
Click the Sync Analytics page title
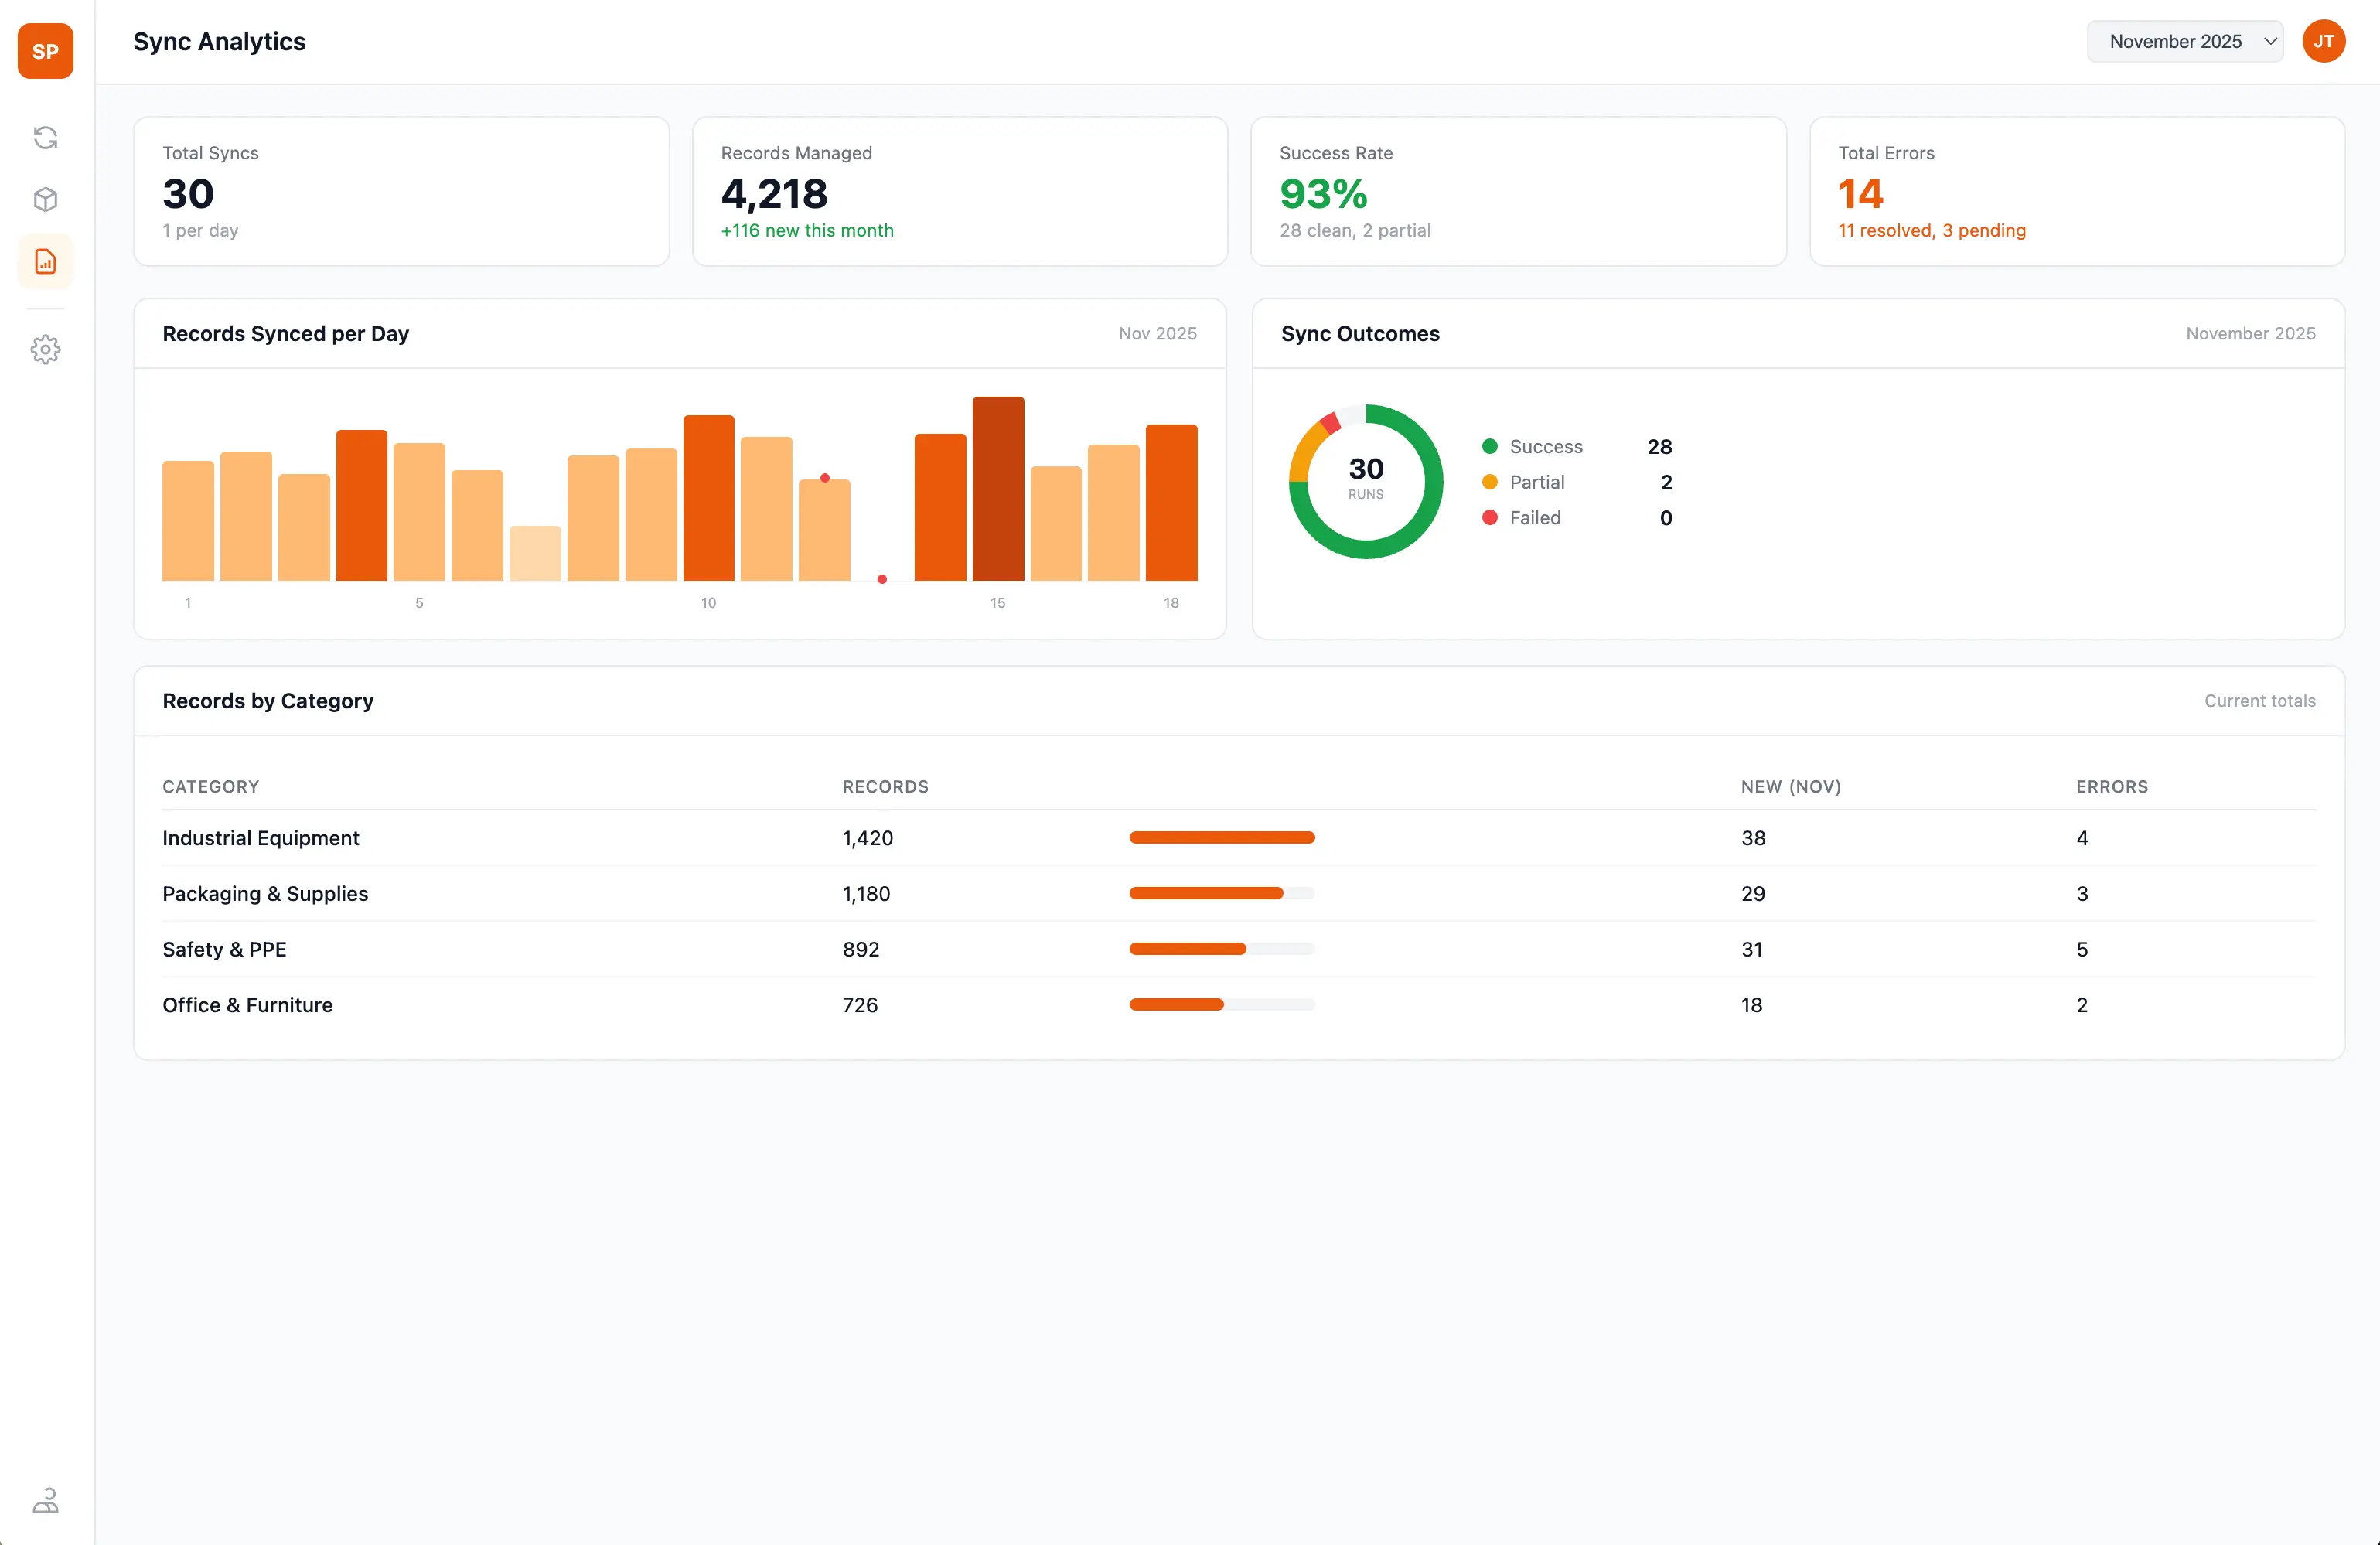(x=219, y=41)
